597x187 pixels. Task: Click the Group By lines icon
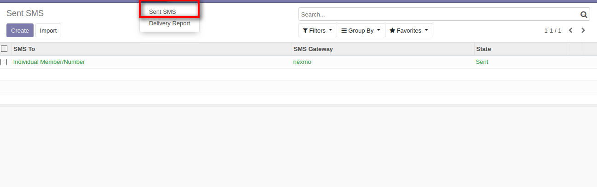point(344,31)
